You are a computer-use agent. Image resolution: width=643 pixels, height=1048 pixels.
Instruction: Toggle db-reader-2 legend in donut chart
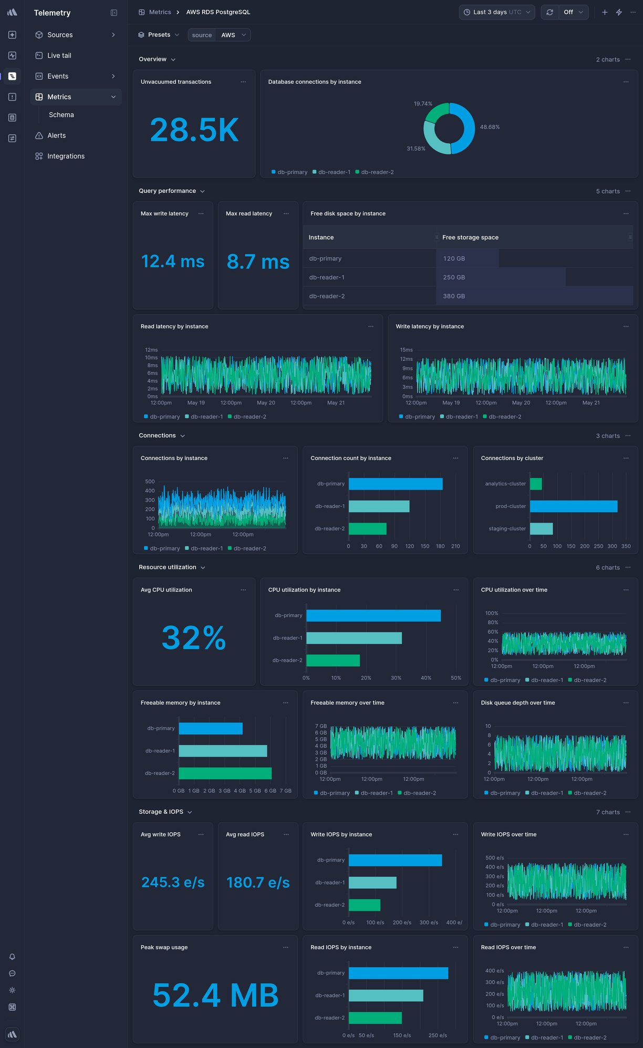pos(375,172)
